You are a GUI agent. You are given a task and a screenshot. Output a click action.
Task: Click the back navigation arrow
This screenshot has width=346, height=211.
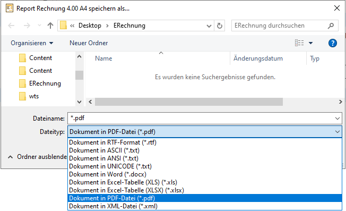[11, 26]
